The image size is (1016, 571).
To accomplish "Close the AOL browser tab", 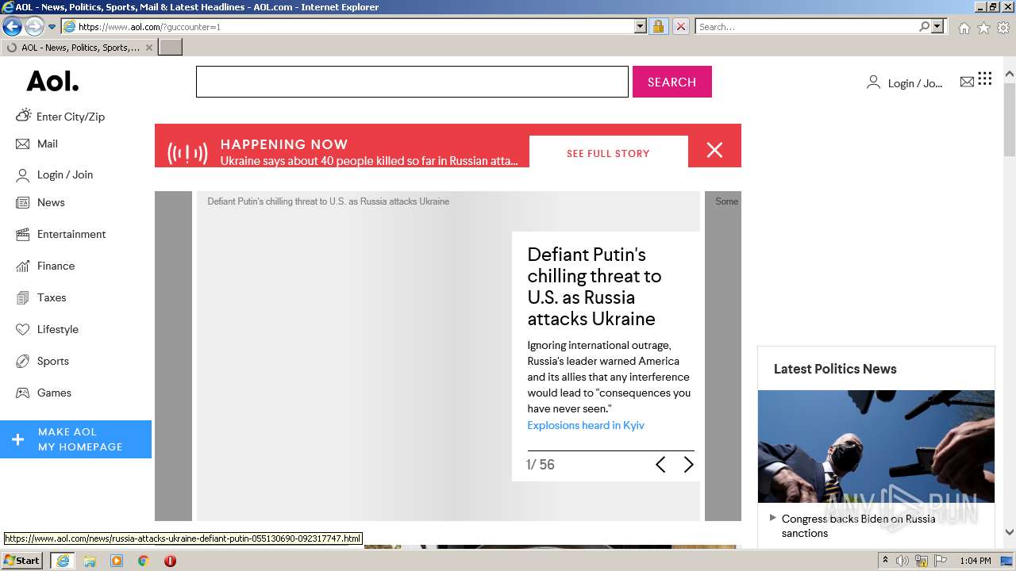I will coord(148,48).
